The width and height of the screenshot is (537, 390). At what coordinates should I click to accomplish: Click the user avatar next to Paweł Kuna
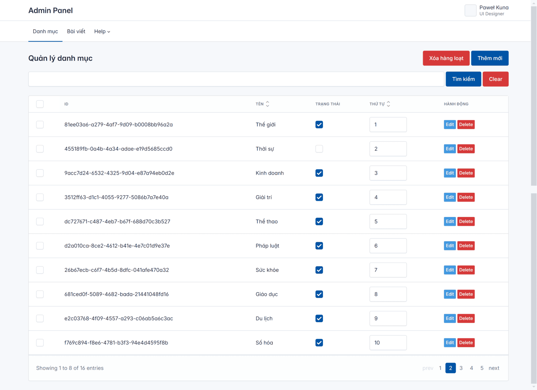(x=470, y=10)
